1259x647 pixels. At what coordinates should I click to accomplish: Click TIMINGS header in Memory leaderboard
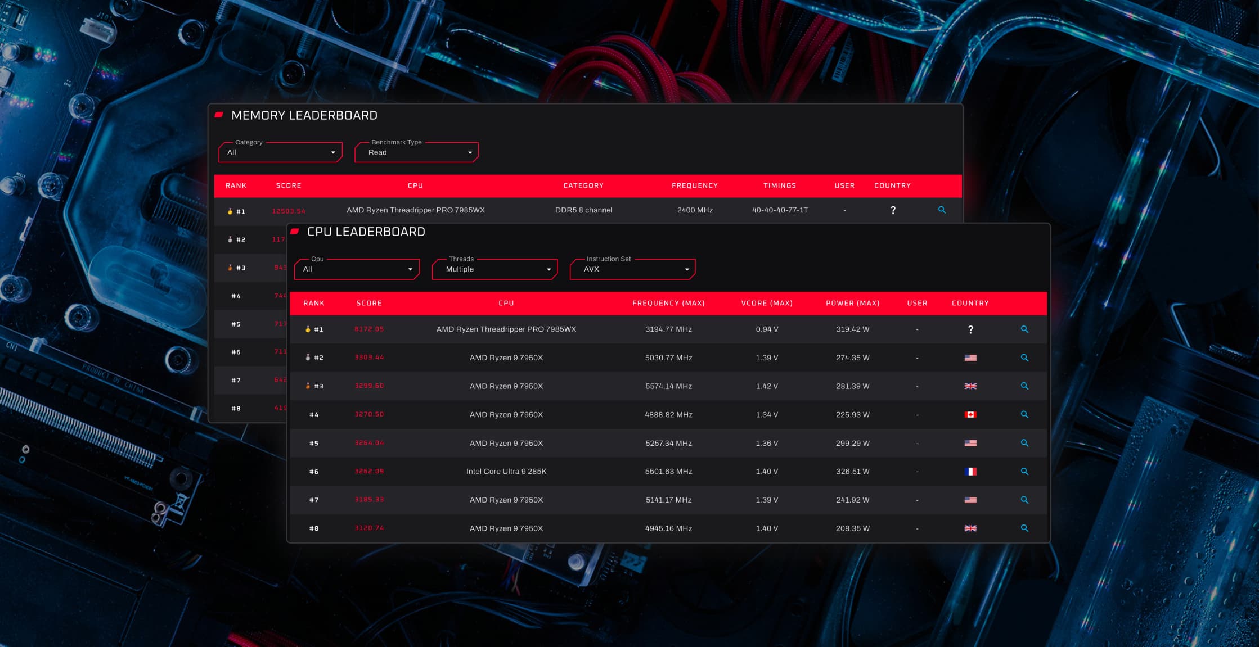pyautogui.click(x=780, y=185)
